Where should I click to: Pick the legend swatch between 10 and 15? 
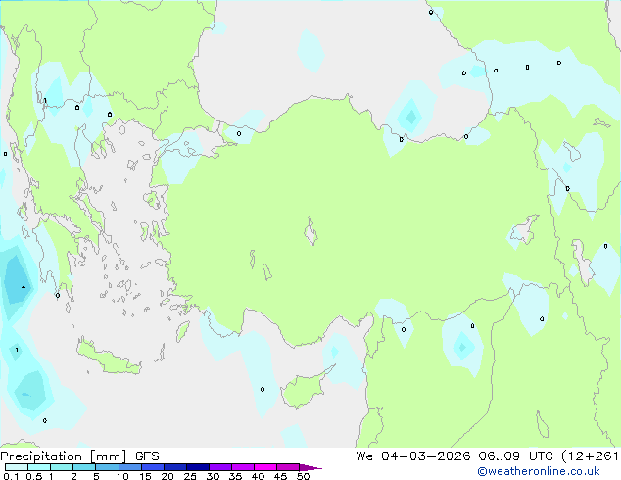(x=130, y=467)
